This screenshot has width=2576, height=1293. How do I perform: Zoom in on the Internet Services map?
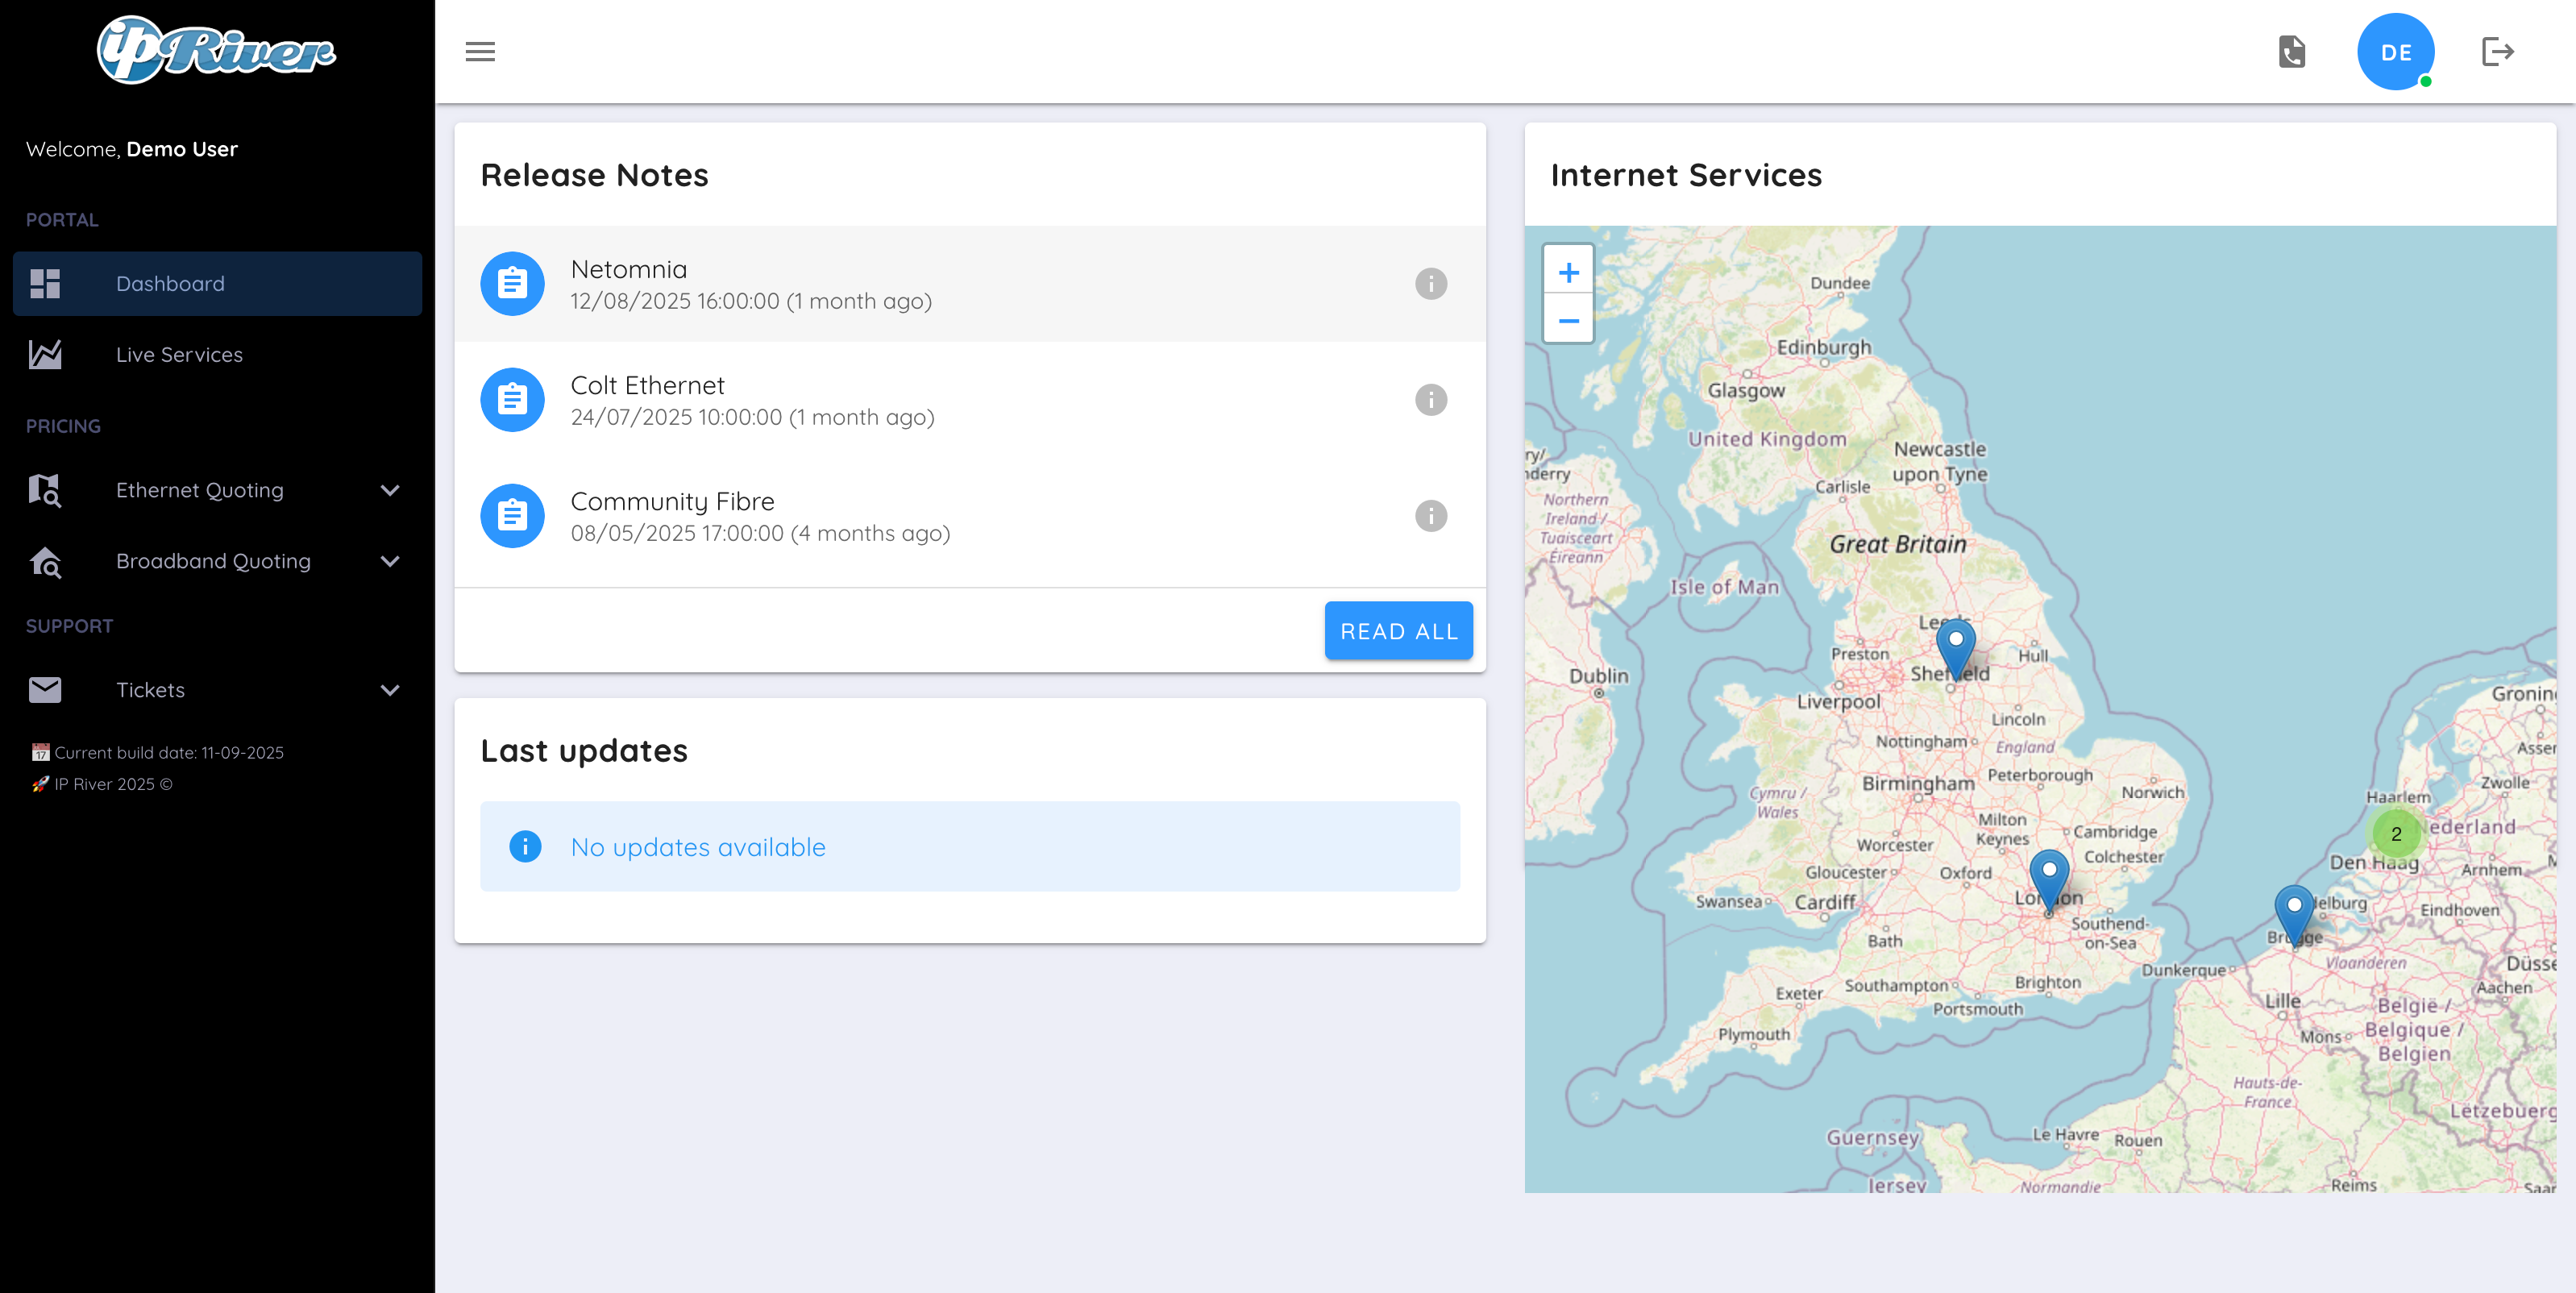[1568, 272]
